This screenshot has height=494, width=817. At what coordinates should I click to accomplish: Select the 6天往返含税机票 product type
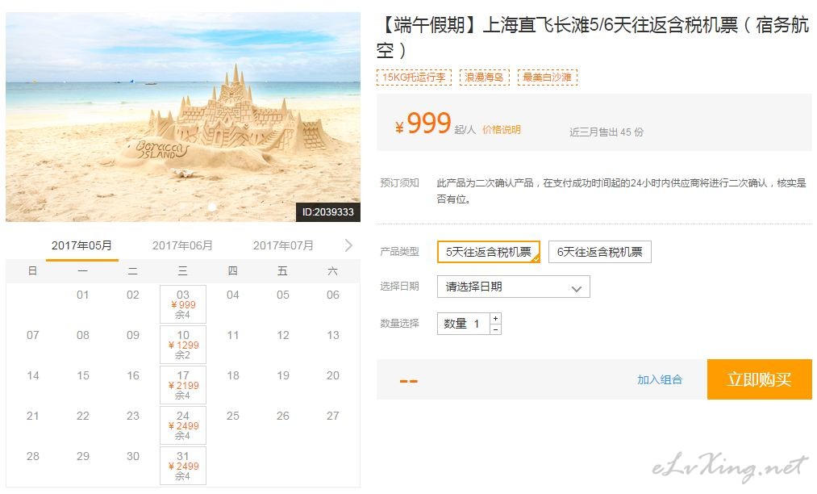coord(599,252)
